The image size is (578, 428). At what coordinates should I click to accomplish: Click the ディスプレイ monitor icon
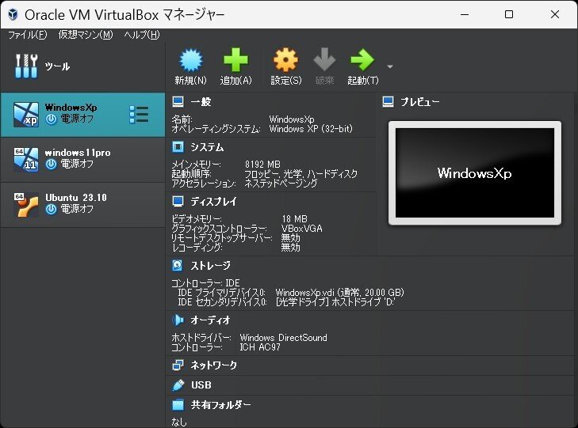point(178,202)
